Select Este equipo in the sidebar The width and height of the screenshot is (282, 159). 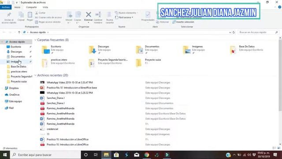pos(15,101)
